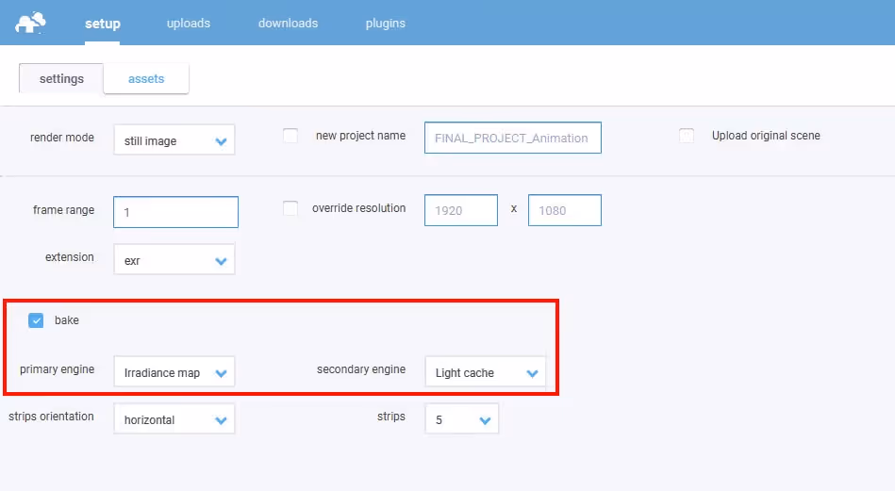Open the setup tab

pyautogui.click(x=103, y=24)
